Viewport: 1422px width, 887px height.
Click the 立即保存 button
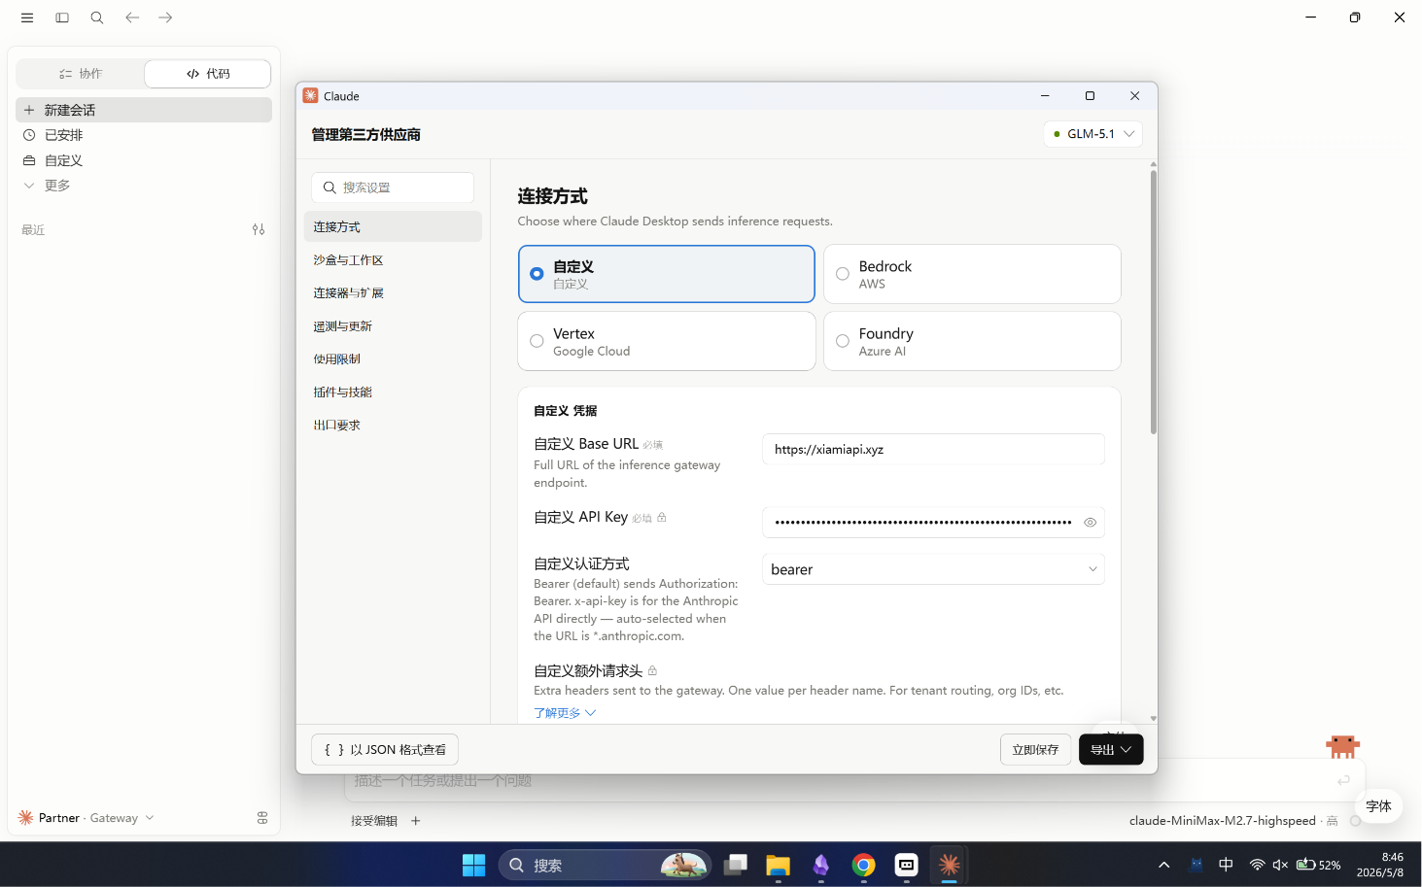[x=1035, y=750]
